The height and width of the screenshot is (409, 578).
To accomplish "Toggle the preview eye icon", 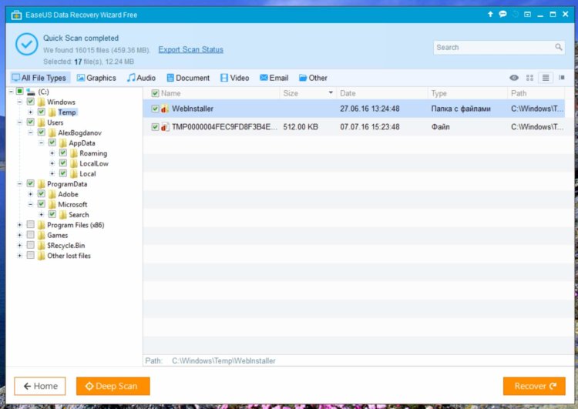I will pyautogui.click(x=514, y=78).
